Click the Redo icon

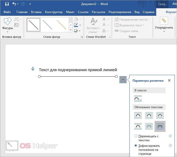[23, 4]
